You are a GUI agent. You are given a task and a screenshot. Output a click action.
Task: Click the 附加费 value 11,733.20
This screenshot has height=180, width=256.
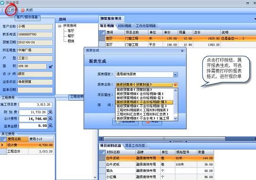[x=33, y=112]
